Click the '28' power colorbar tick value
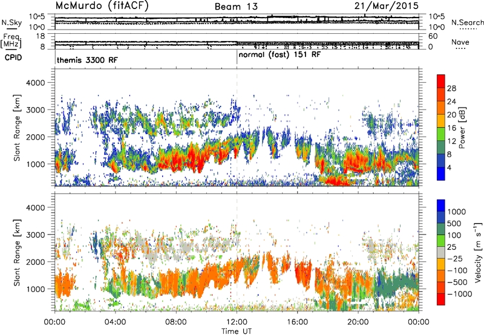The width and height of the screenshot is (484, 335). [451, 88]
